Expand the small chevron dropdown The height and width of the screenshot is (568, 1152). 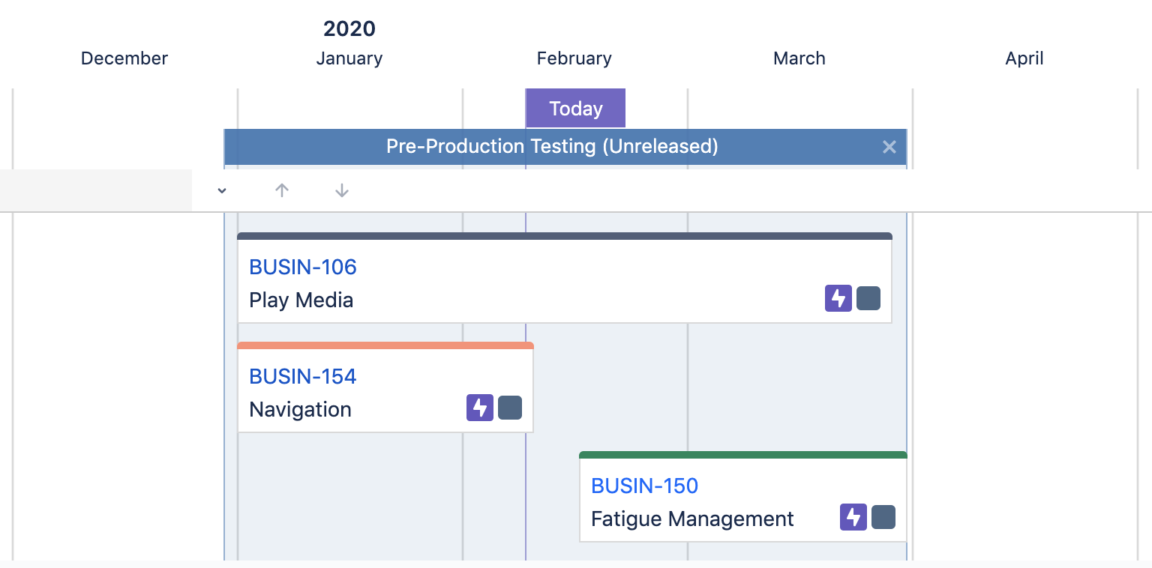click(x=222, y=190)
